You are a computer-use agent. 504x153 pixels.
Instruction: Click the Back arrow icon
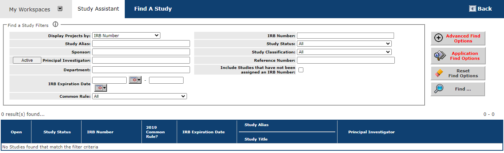473,9
